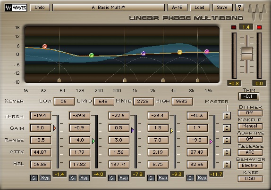
Task: Click the Save preset button
Action: [x=222, y=8]
